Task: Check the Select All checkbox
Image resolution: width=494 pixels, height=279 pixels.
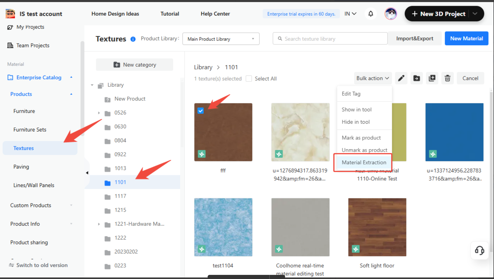Action: [249, 79]
